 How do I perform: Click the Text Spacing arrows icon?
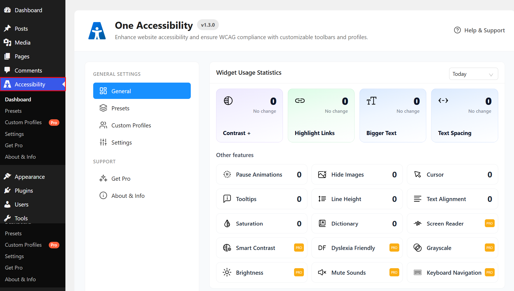443,101
